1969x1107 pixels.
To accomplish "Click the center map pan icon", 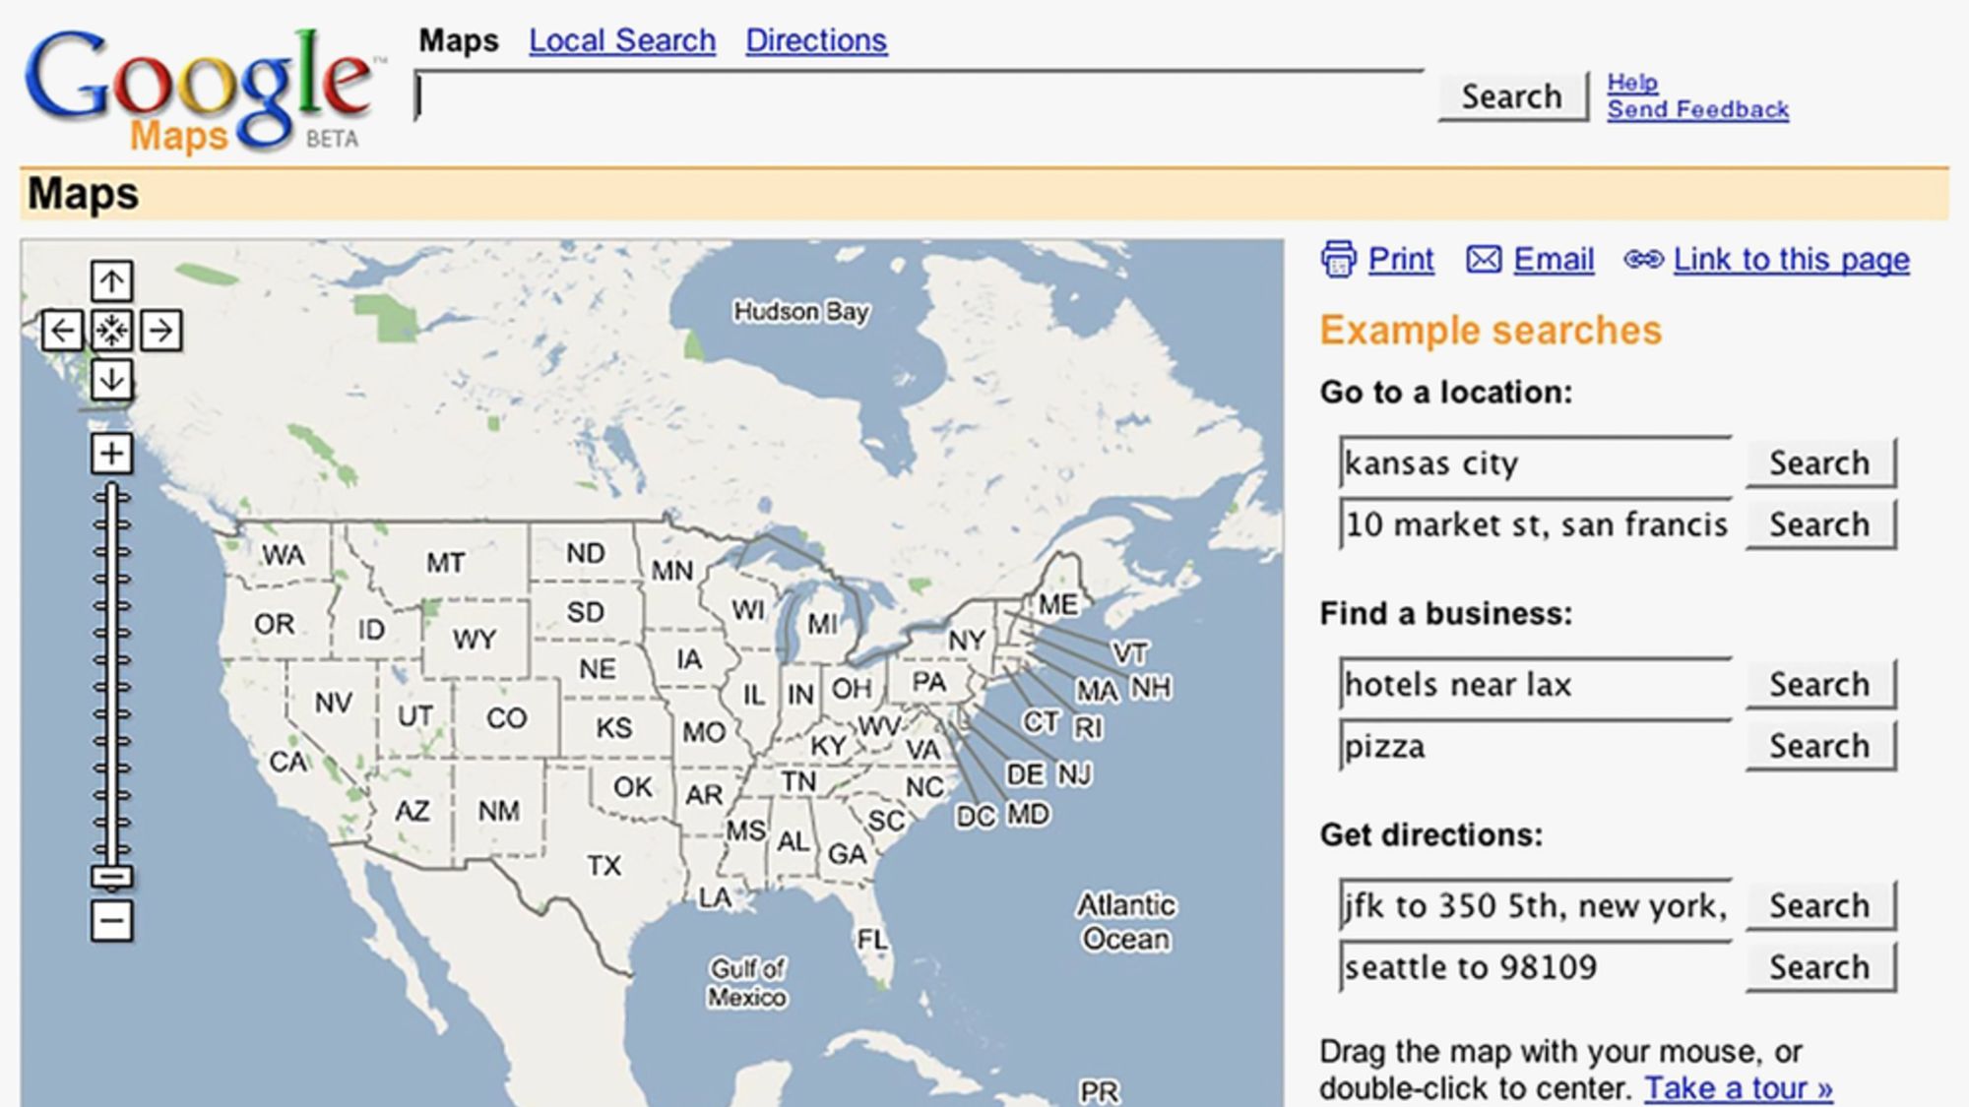I will tap(111, 331).
